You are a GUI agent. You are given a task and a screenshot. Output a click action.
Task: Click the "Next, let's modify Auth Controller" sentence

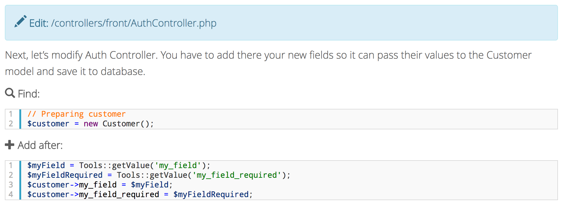[82, 55]
